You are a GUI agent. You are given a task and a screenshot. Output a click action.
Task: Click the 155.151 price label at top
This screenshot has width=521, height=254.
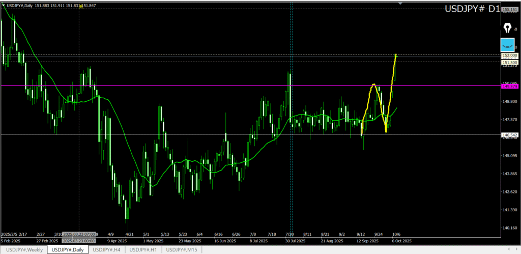pyautogui.click(x=509, y=9)
